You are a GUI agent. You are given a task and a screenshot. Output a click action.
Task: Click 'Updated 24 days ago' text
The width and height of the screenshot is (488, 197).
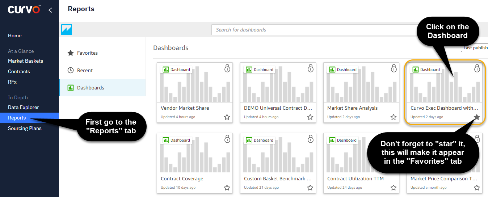(x=345, y=188)
